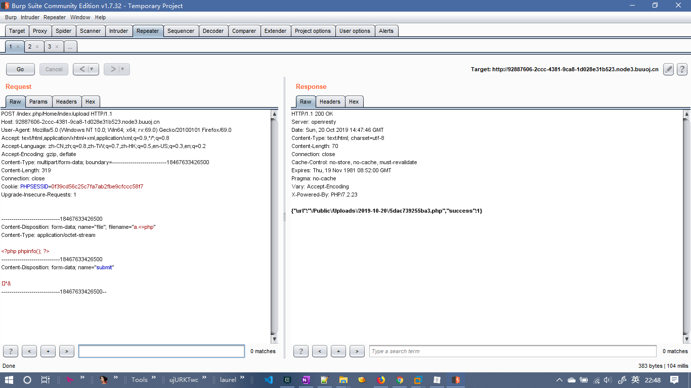Switch to Extender tab
The width and height of the screenshot is (691, 388).
pyautogui.click(x=276, y=31)
